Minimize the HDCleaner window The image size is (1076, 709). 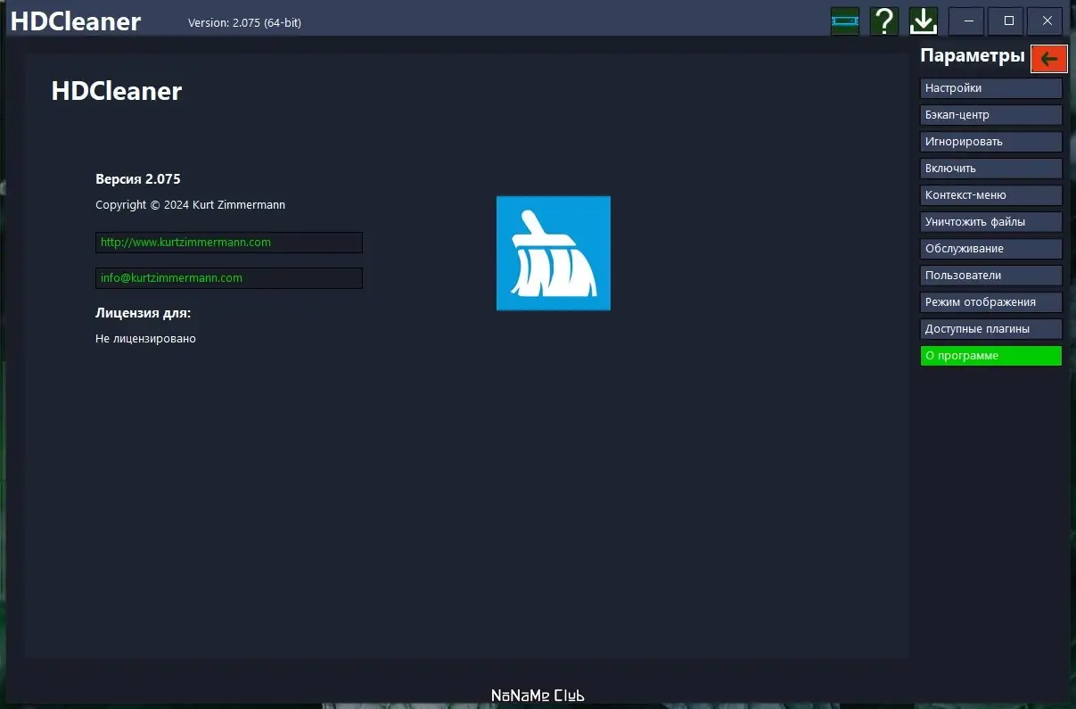click(967, 21)
